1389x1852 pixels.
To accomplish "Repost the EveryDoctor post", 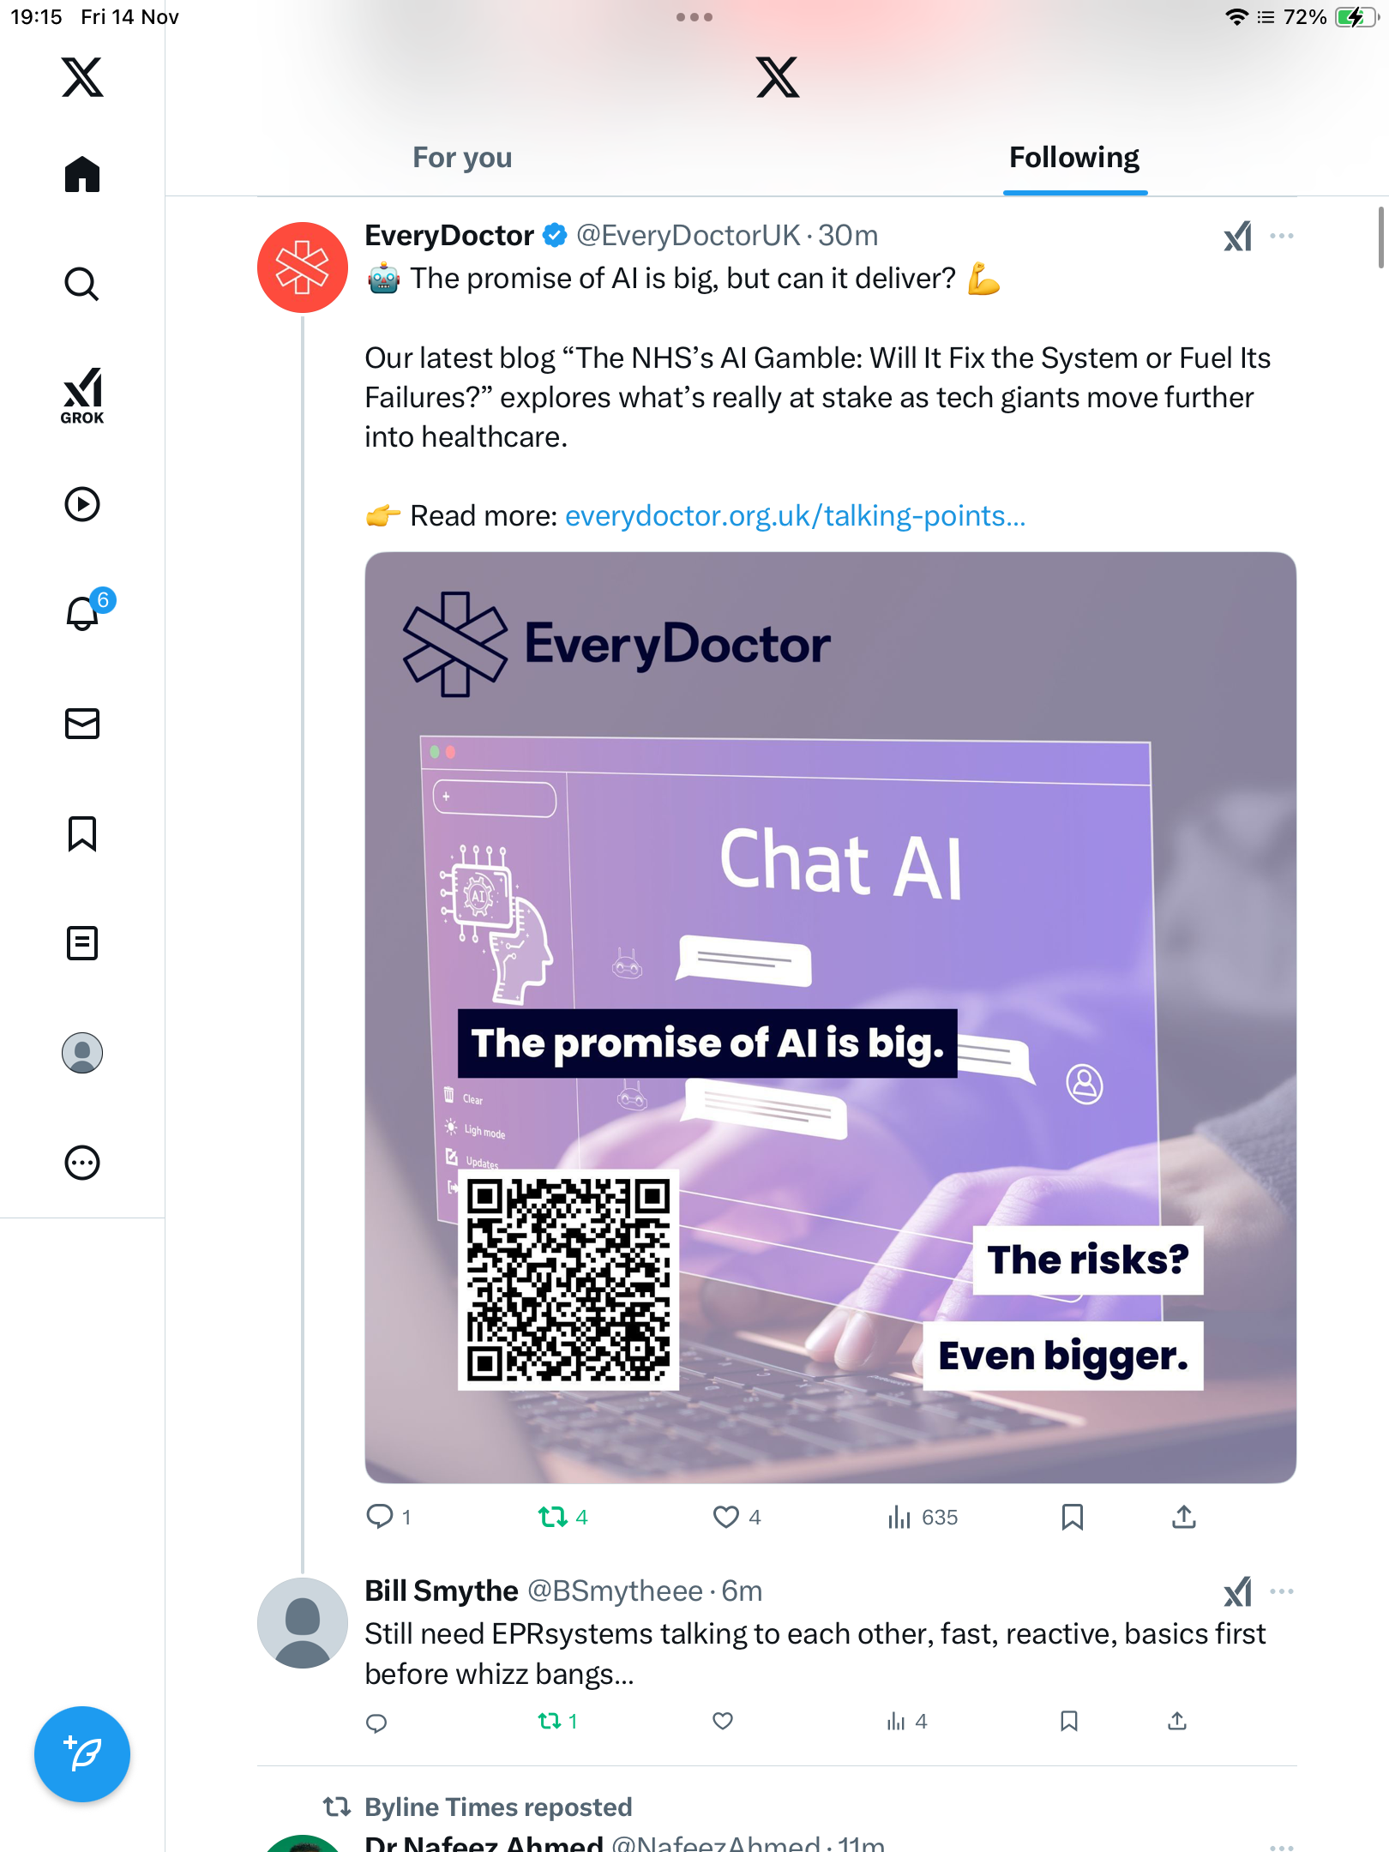I will [x=553, y=1518].
